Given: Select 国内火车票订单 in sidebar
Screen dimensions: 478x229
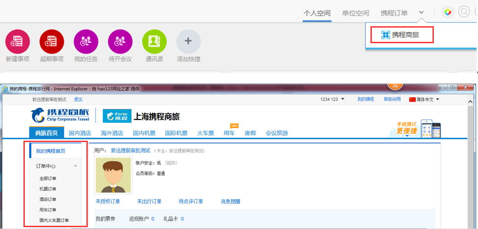Looking at the screenshot, I should [x=54, y=220].
